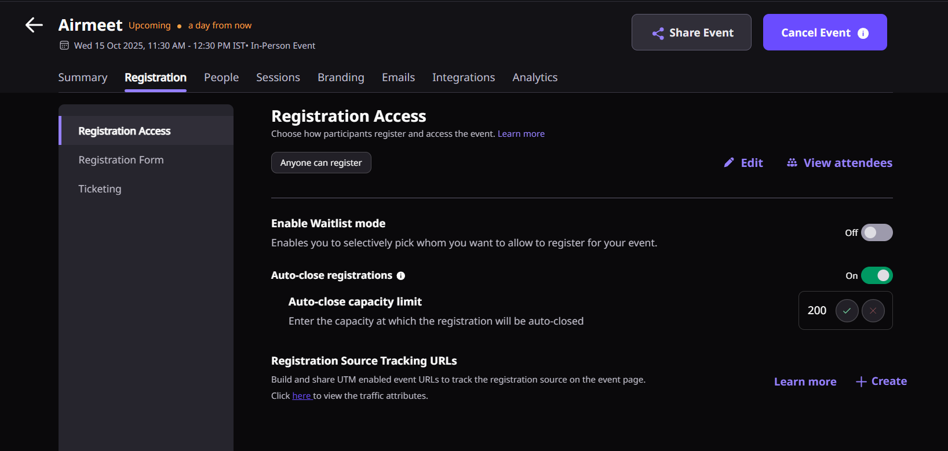Click the capacity limit field showing 200
This screenshot has width=948, height=451.
[817, 311]
